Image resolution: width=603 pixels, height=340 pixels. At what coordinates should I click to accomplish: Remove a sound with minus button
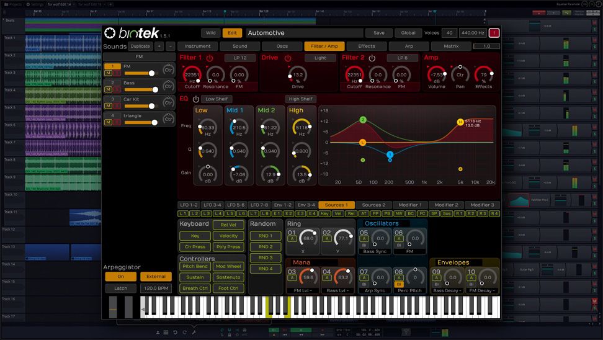(x=171, y=46)
